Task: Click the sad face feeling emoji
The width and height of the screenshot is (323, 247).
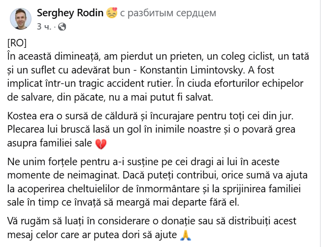Action: point(112,13)
